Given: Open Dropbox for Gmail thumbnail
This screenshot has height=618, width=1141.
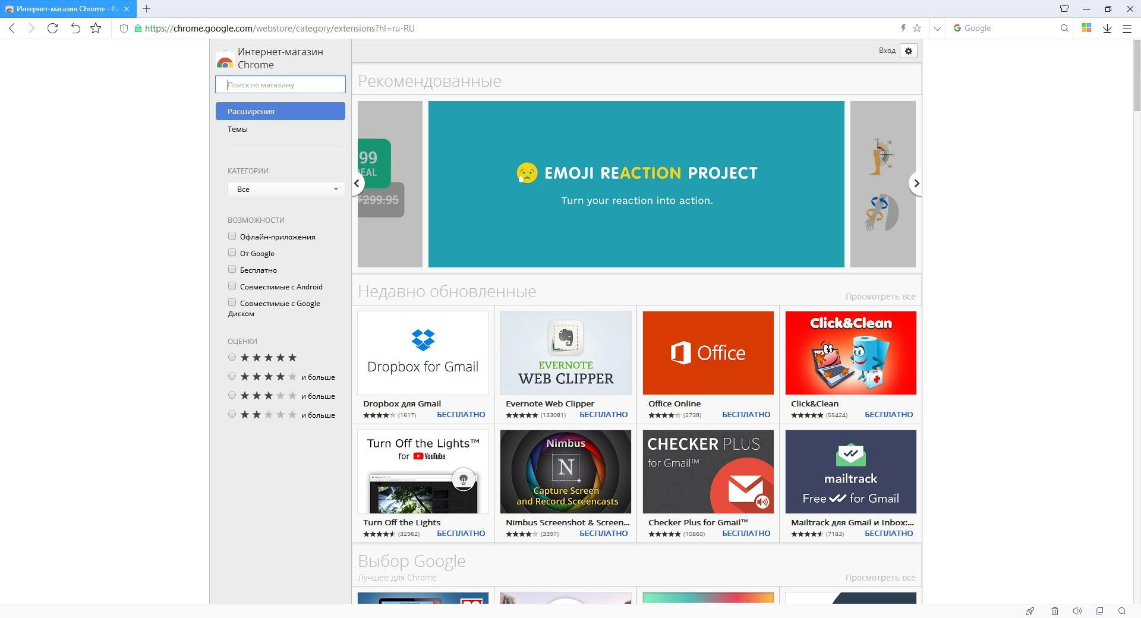Looking at the screenshot, I should tap(423, 353).
